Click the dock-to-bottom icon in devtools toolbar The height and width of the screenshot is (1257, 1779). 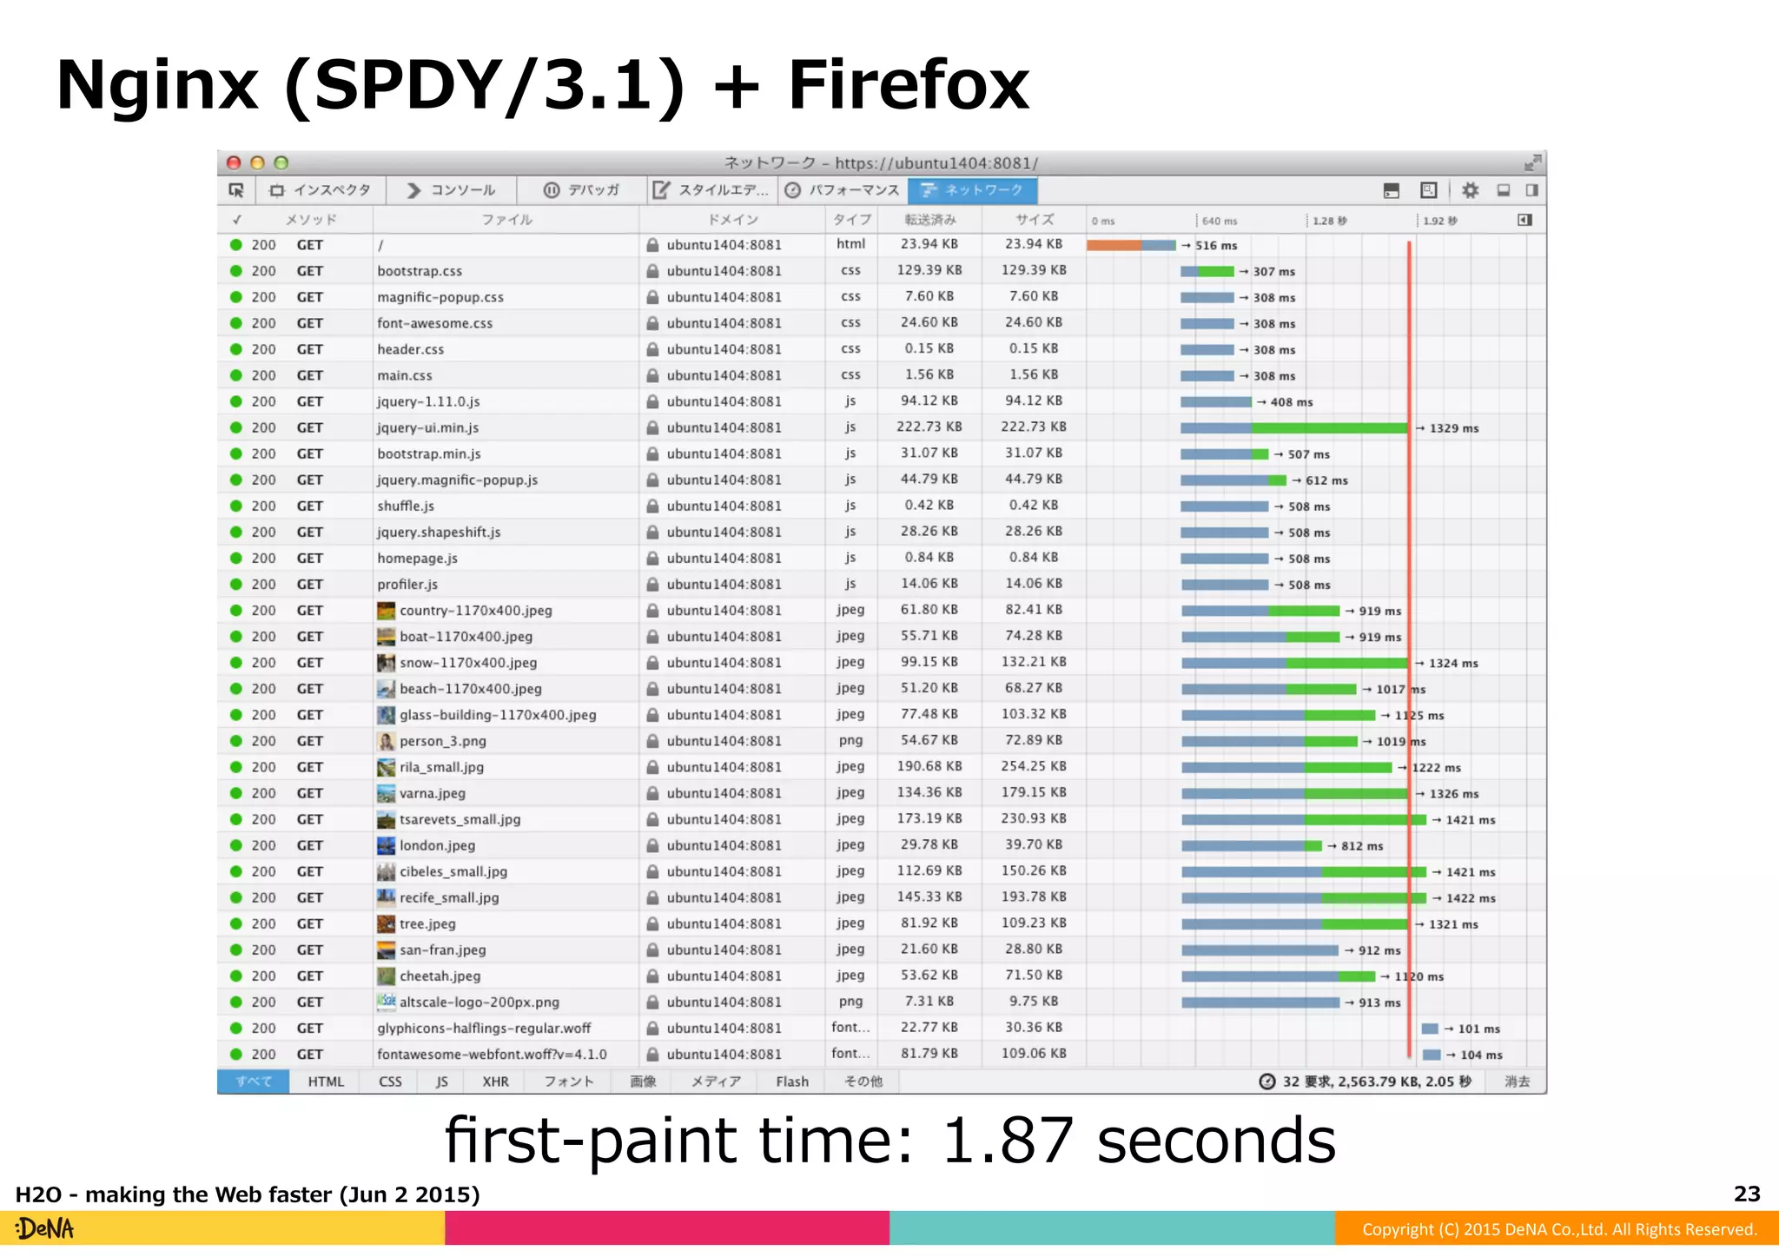click(x=1504, y=190)
